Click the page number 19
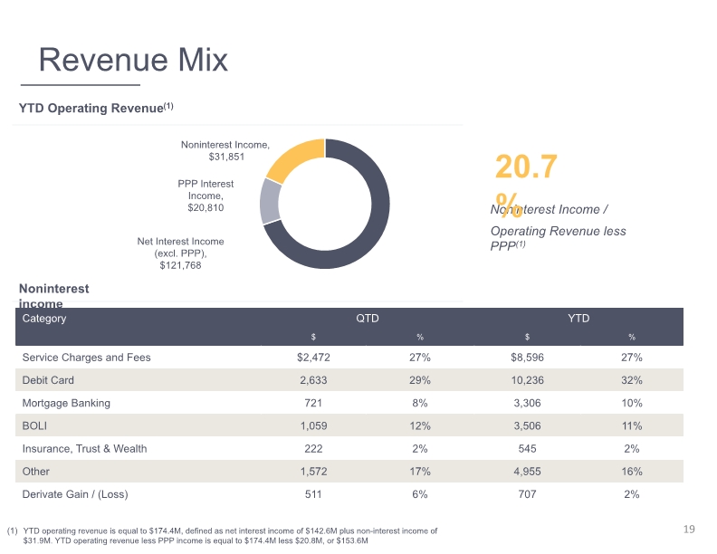717x554 pixels. 689,530
